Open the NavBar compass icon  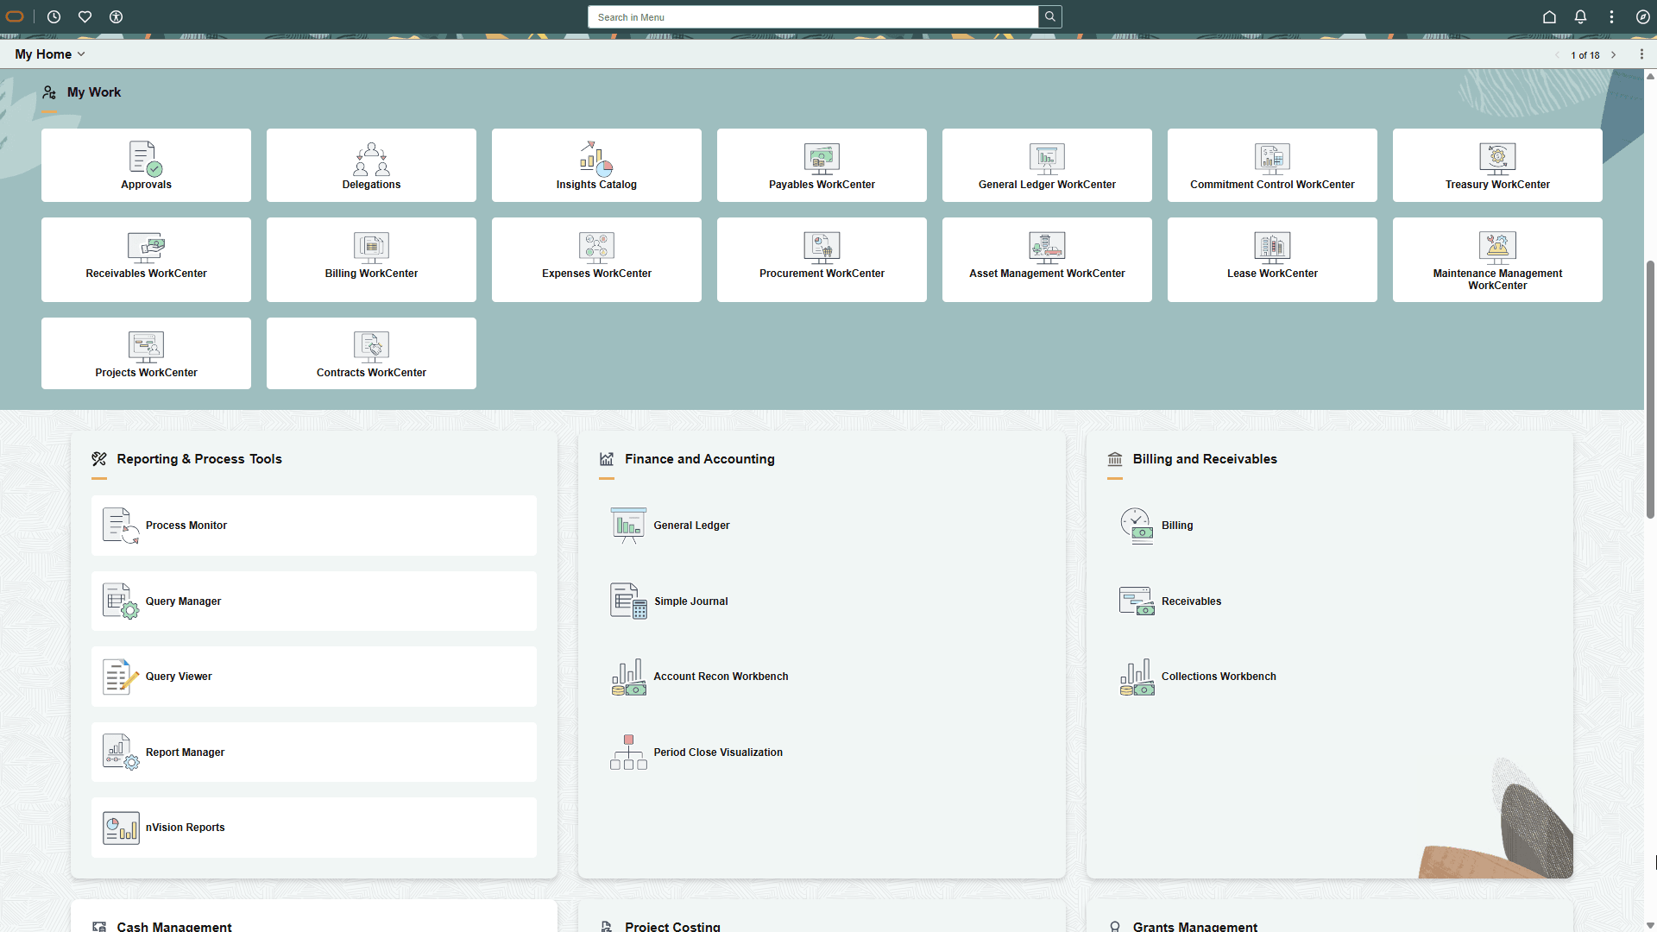click(1642, 16)
